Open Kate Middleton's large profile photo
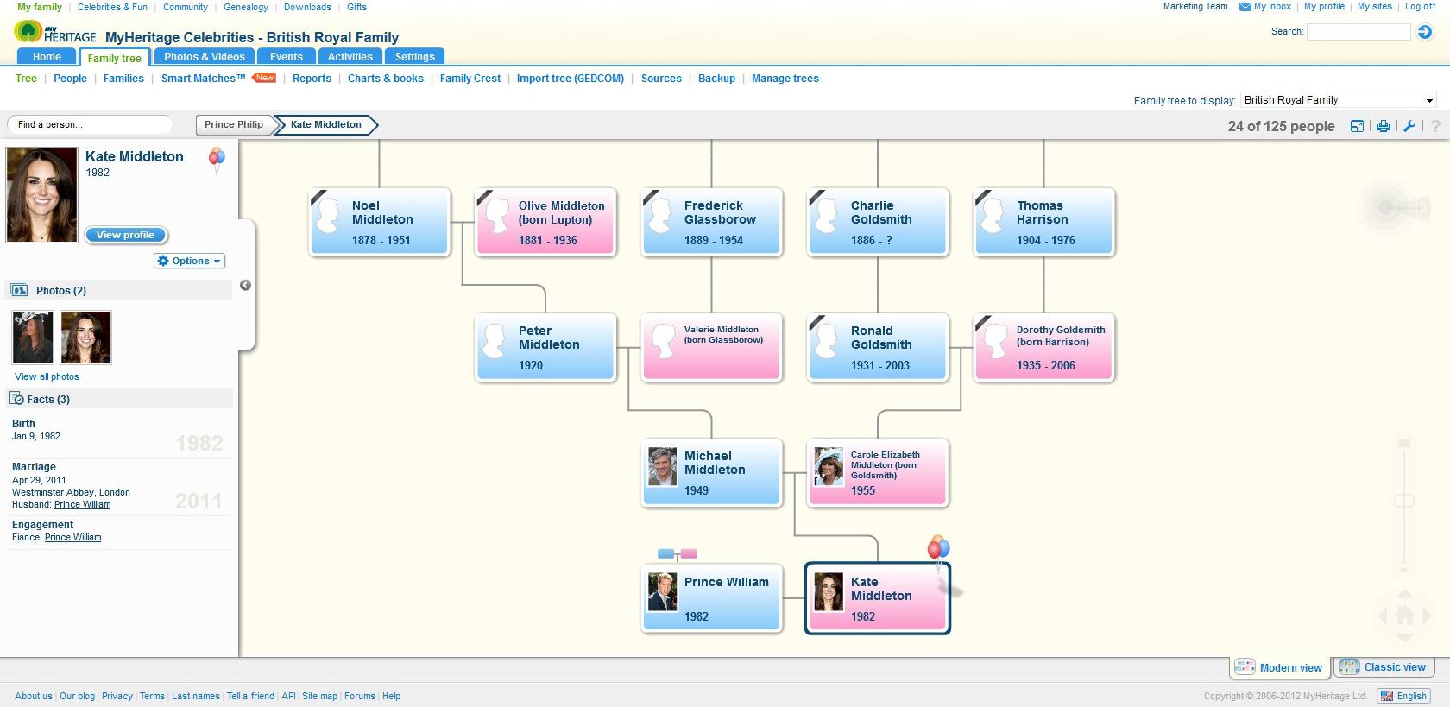The width and height of the screenshot is (1450, 707). pyautogui.click(x=42, y=194)
